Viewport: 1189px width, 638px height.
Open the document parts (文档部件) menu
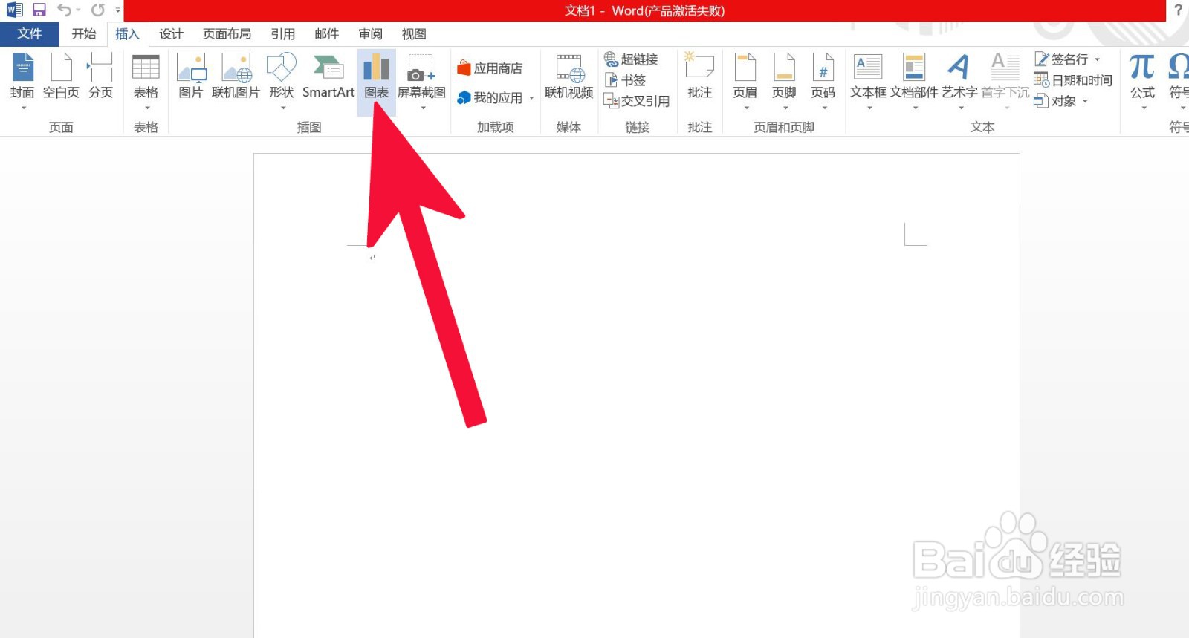914,82
